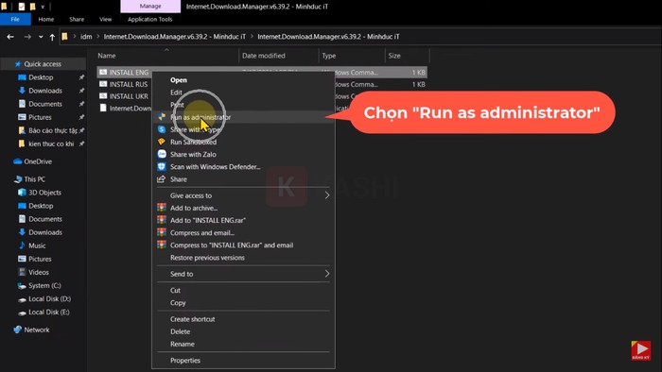Click WinRAR icon beside Compress to "INSTALL ENG.rar" and email

(x=162, y=245)
